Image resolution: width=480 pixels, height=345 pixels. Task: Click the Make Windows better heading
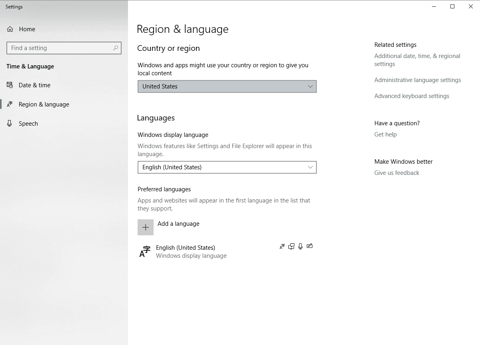(x=403, y=162)
